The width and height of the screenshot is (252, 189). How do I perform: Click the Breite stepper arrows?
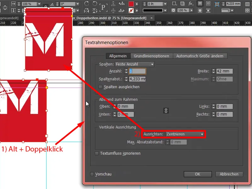[214, 71]
